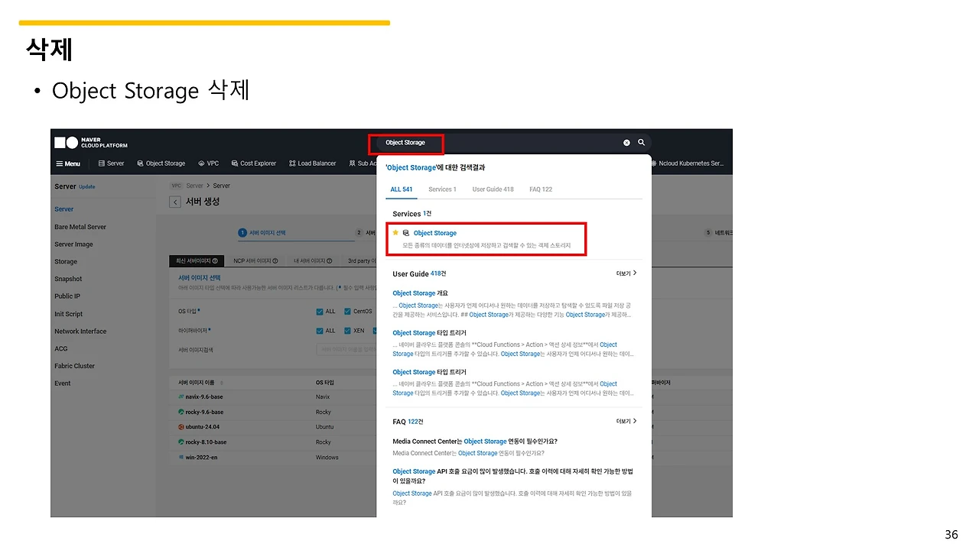The image size is (979, 550).
Task: Open the first 'Object Storage 타입 트리거' guide
Action: click(429, 333)
